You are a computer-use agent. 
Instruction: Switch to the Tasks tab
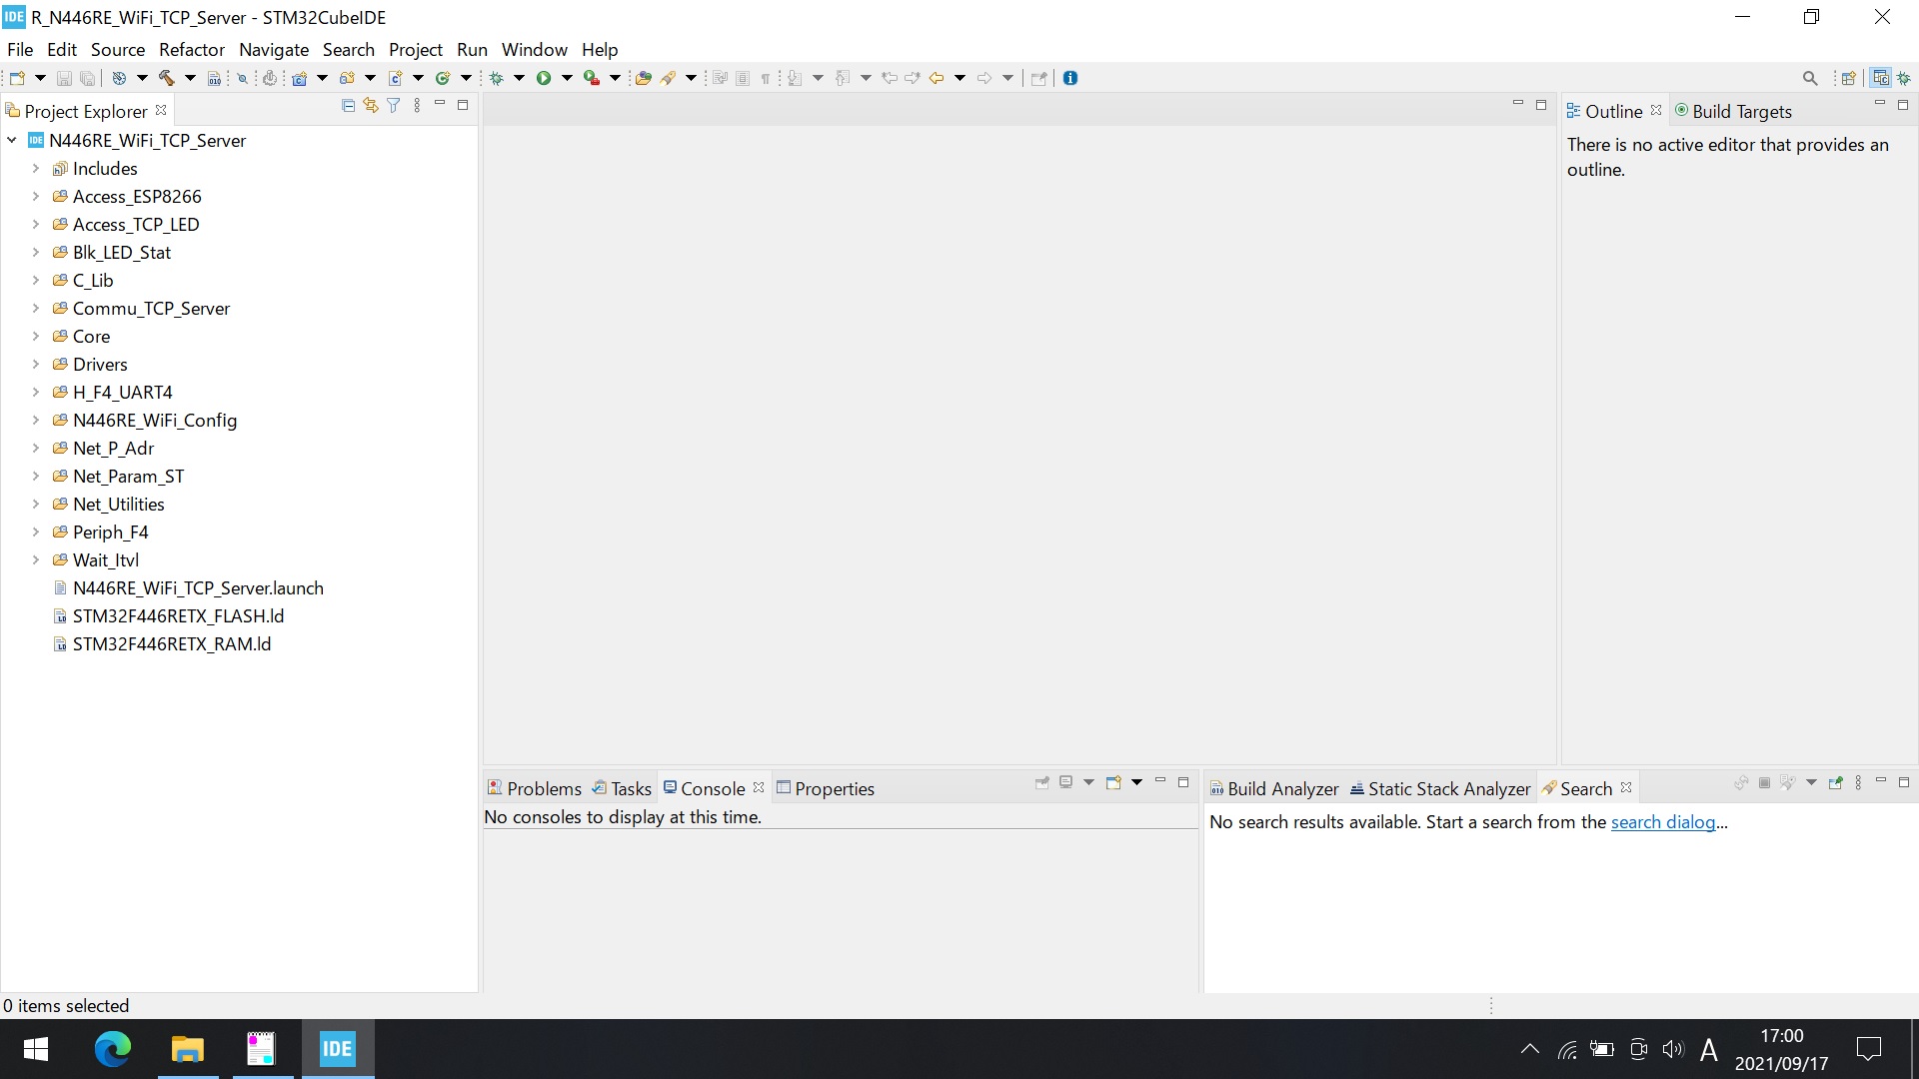click(622, 788)
